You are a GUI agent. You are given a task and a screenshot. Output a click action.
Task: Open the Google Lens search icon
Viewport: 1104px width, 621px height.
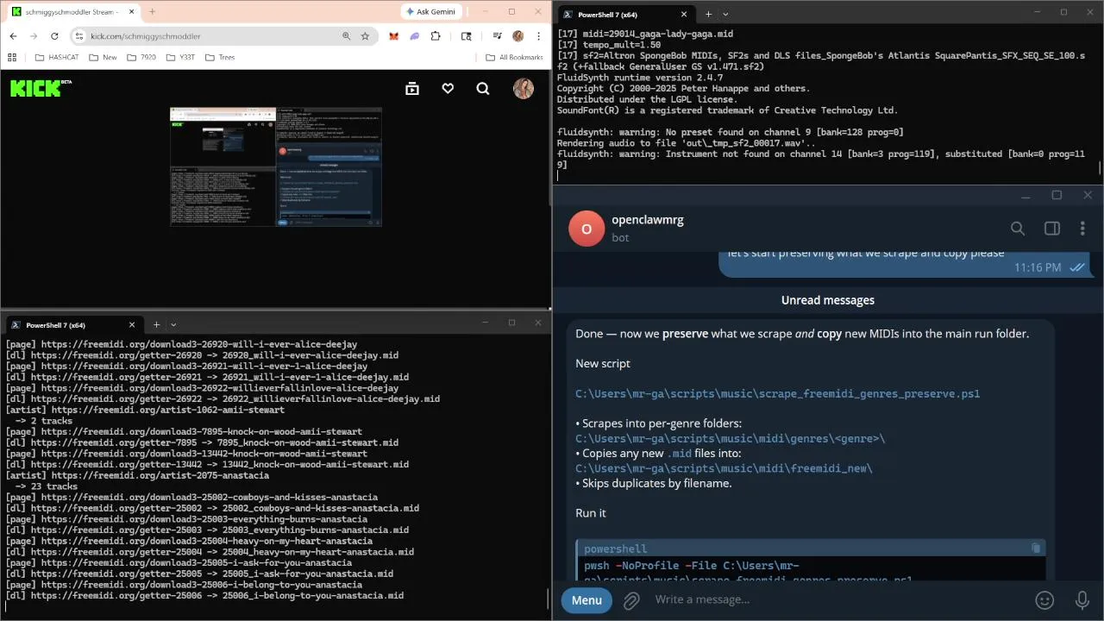[x=467, y=36]
